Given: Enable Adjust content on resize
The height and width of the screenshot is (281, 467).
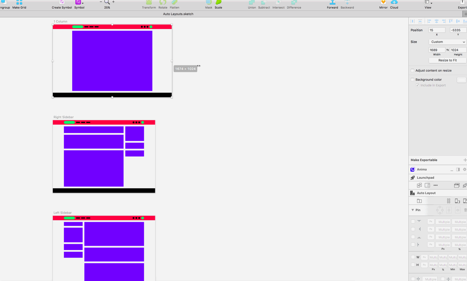Looking at the screenshot, I should point(412,70).
